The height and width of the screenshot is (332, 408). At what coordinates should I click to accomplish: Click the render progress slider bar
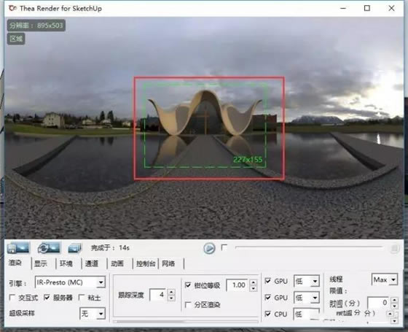[x=308, y=247]
